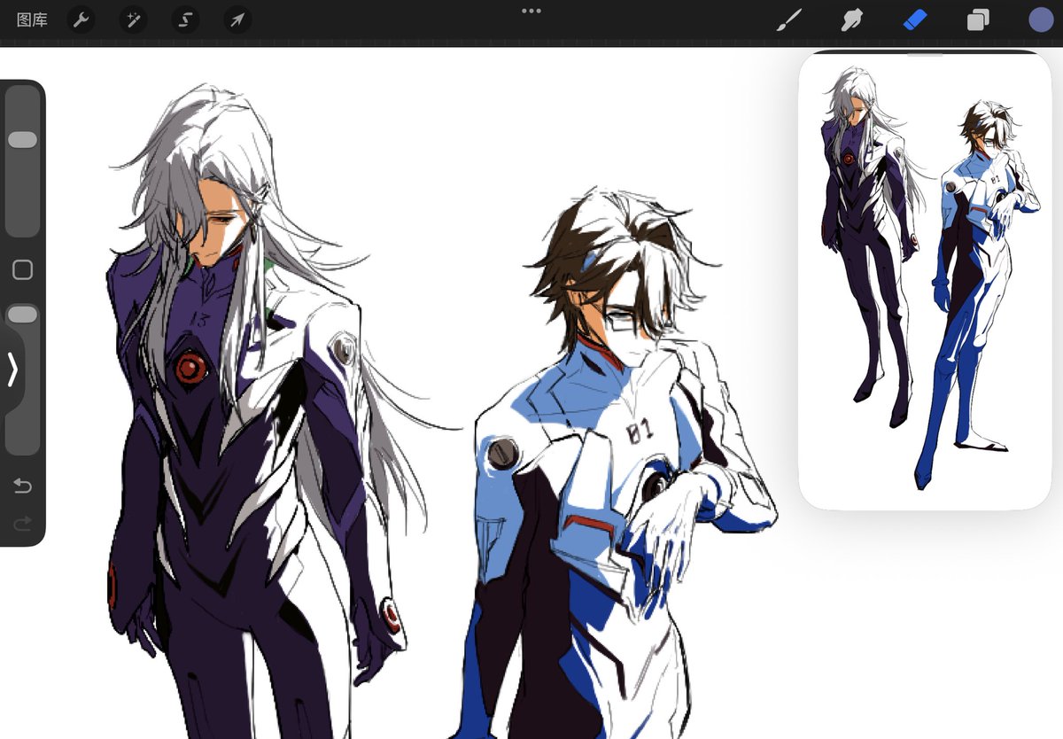Image resolution: width=1063 pixels, height=739 pixels.
Task: Click the reference window top grab handle
Action: [x=925, y=54]
